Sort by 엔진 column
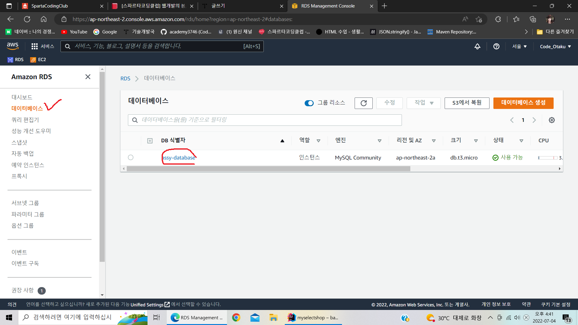578x325 pixels. coord(380,141)
